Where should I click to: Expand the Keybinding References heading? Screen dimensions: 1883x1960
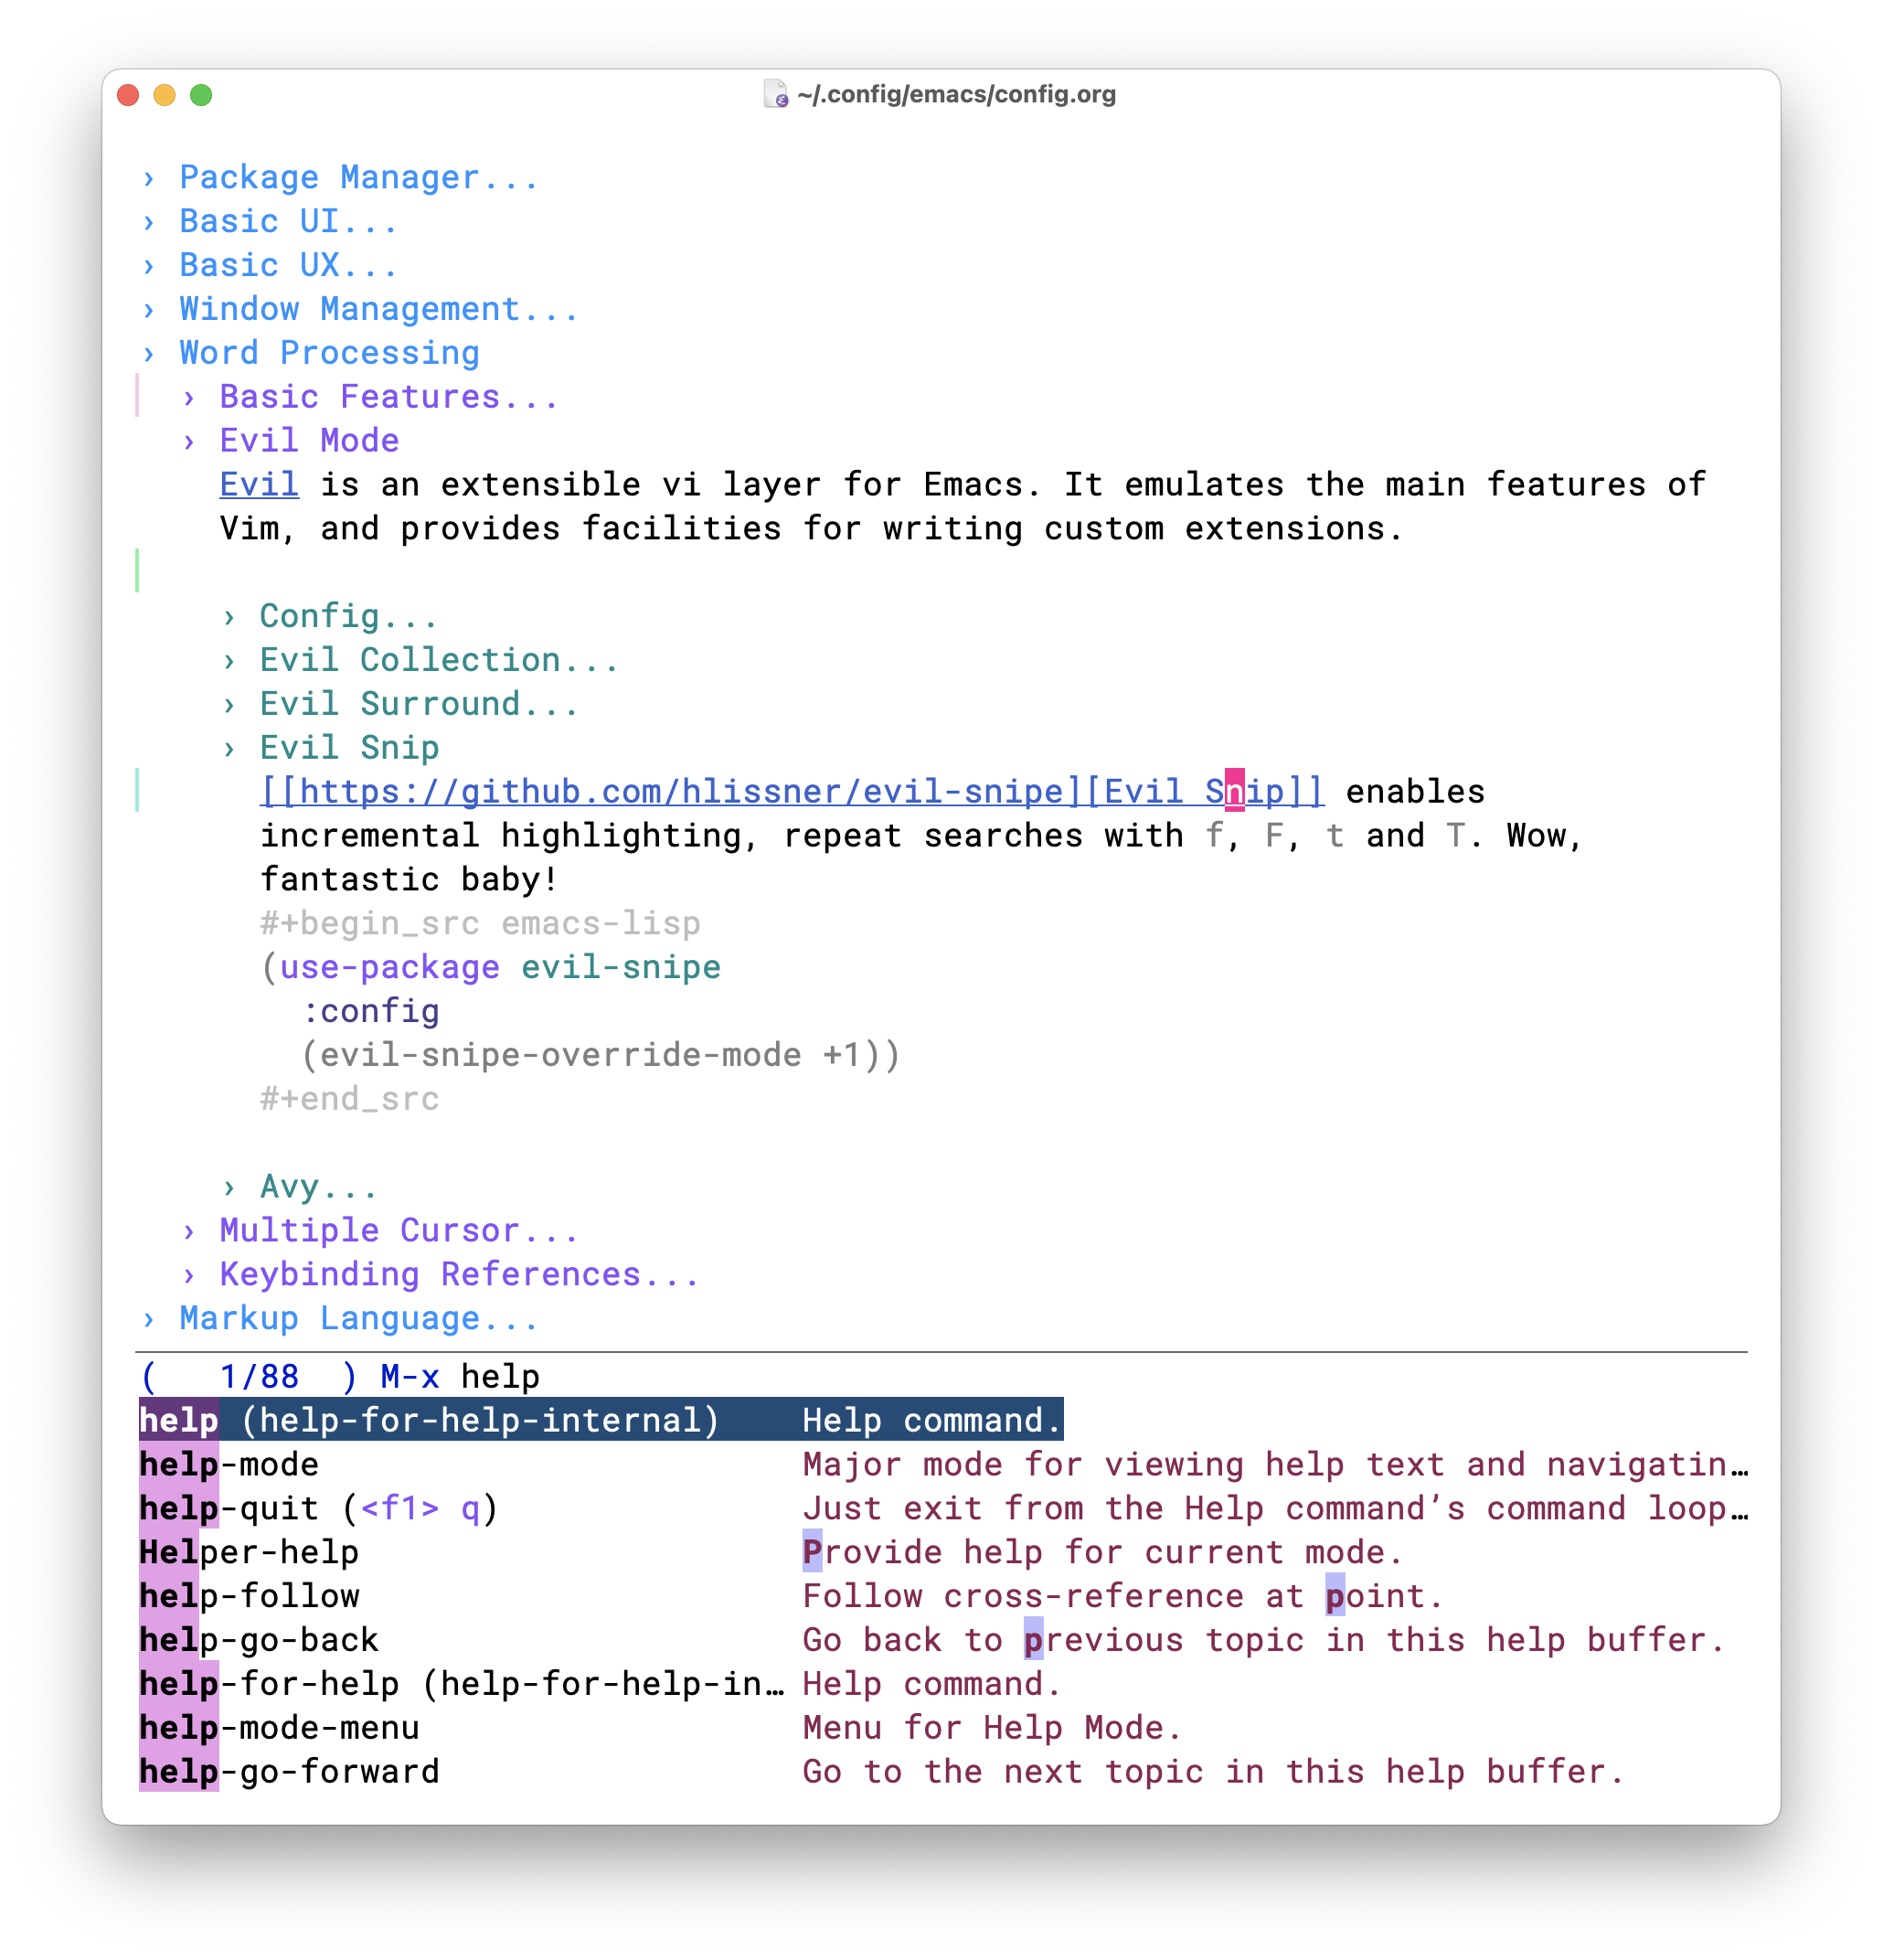458,1276
